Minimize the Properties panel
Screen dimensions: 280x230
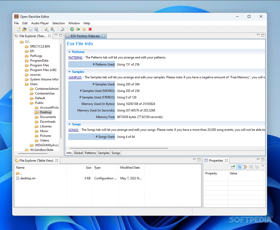coord(258,159)
